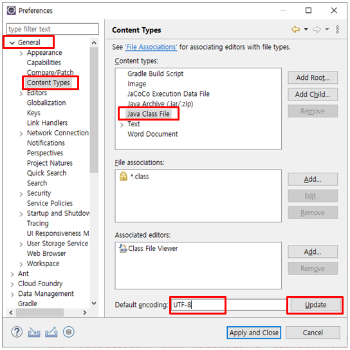Screen dimensions: 350x350
Task: Expand the Workspace tree node
Action: (x=21, y=264)
